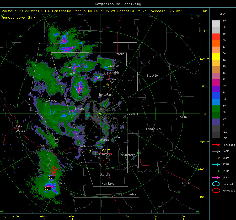Click the Sundre city label
This screenshot has width=236, height=220.
(79, 108)
